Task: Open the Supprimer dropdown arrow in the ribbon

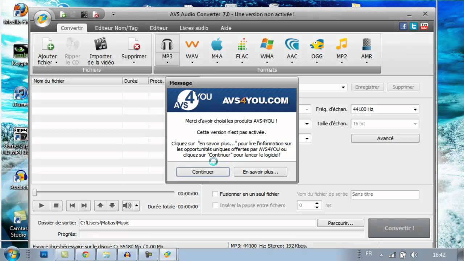Action: (x=134, y=63)
